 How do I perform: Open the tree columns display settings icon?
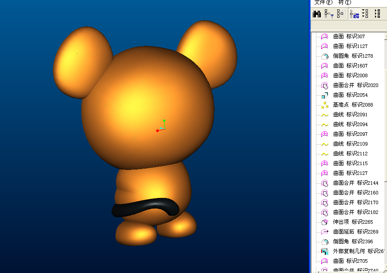point(341,14)
